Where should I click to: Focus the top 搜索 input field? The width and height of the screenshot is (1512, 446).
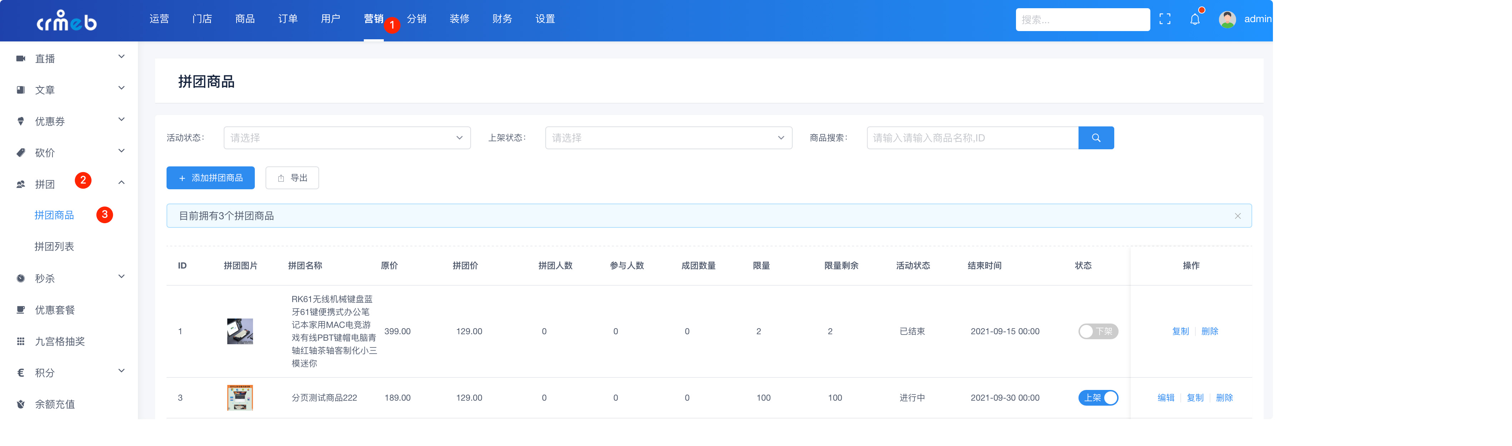(x=1082, y=19)
